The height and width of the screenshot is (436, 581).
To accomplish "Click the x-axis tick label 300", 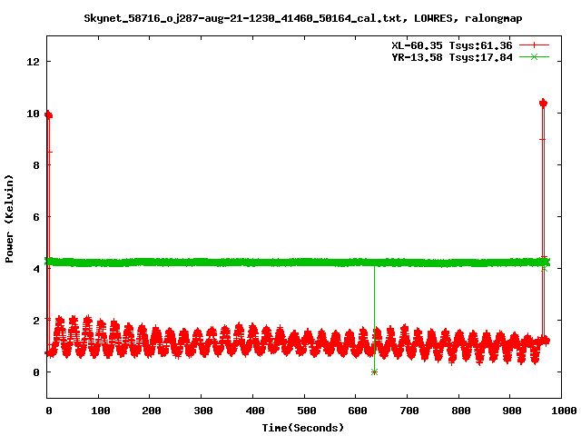I will [x=203, y=411].
